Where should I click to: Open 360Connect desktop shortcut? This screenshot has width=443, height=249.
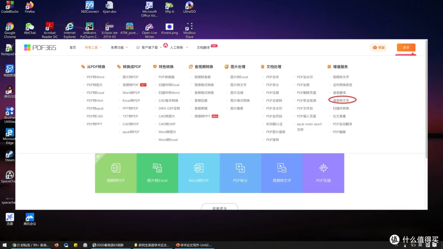[x=89, y=7]
